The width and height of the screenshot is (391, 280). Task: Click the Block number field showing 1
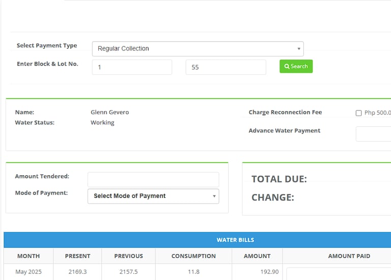click(132, 67)
